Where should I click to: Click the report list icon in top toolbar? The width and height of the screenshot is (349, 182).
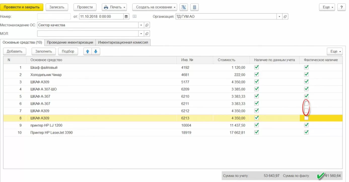point(194,7)
